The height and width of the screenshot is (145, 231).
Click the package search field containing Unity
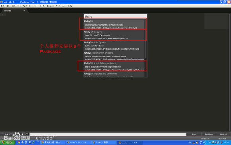pyautogui.click(x=115, y=16)
